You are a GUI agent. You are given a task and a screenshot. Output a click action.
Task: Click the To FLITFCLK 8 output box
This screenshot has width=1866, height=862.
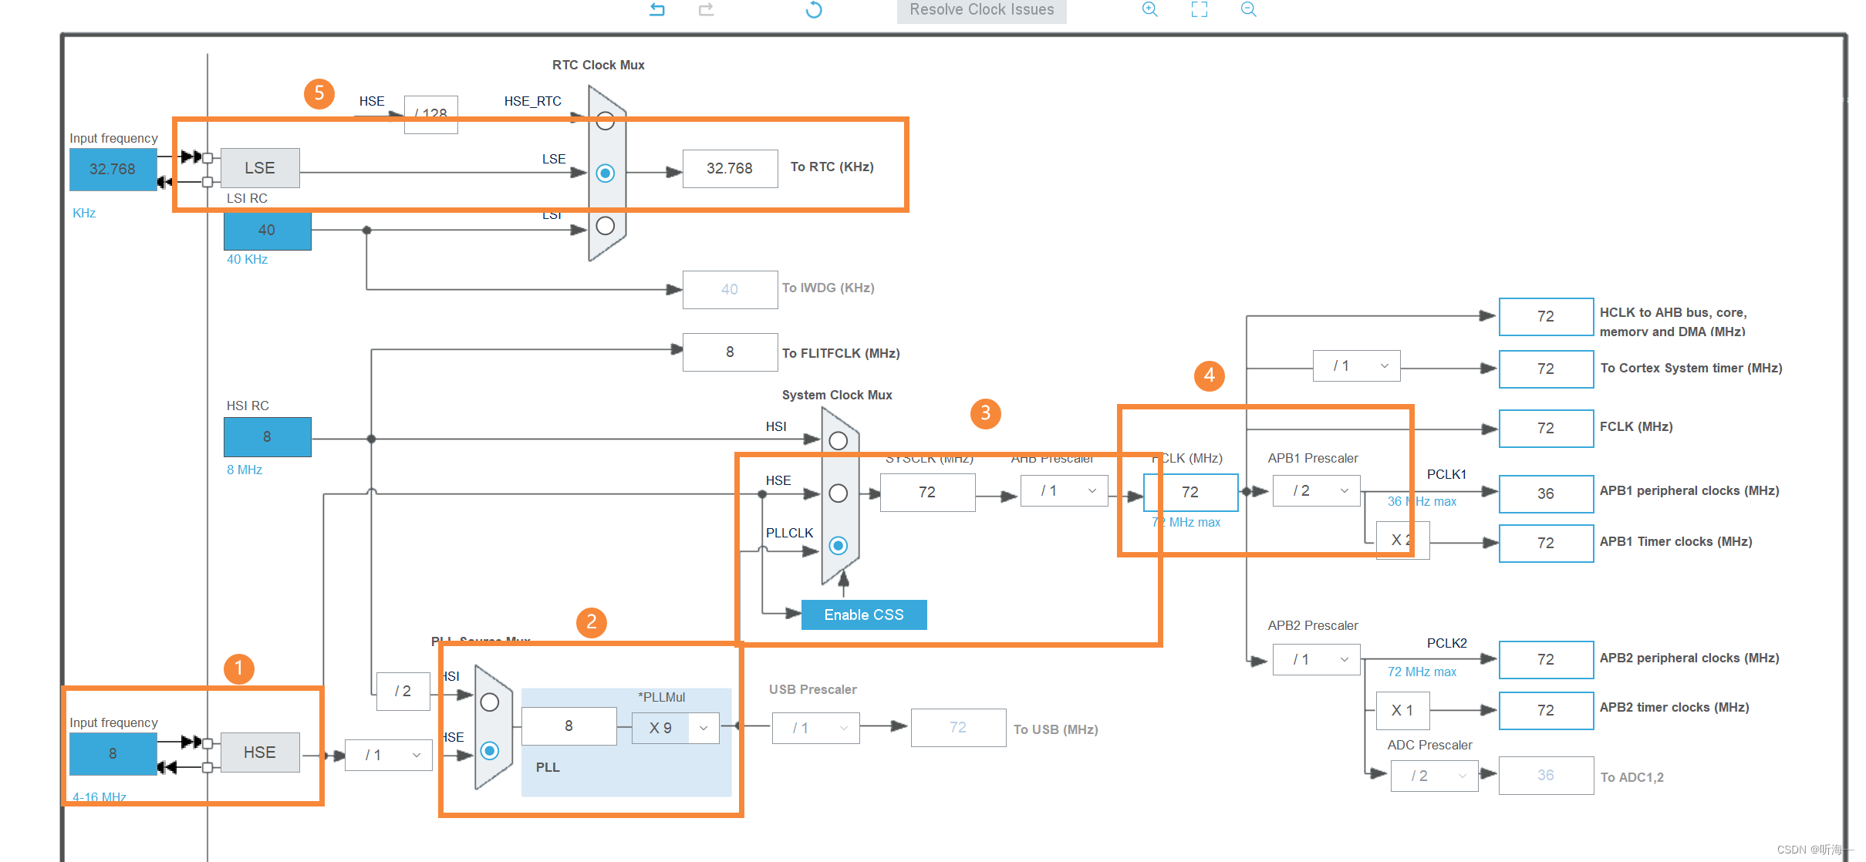(730, 352)
